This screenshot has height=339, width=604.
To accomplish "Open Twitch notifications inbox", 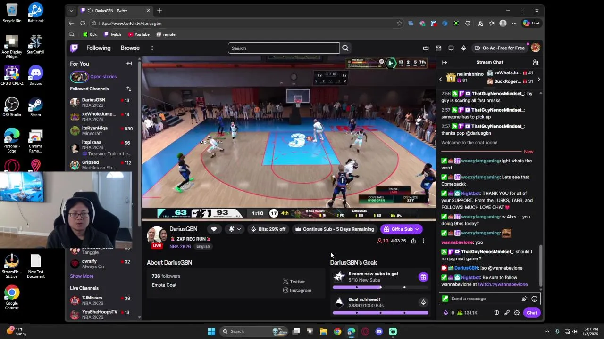I will (x=438, y=48).
